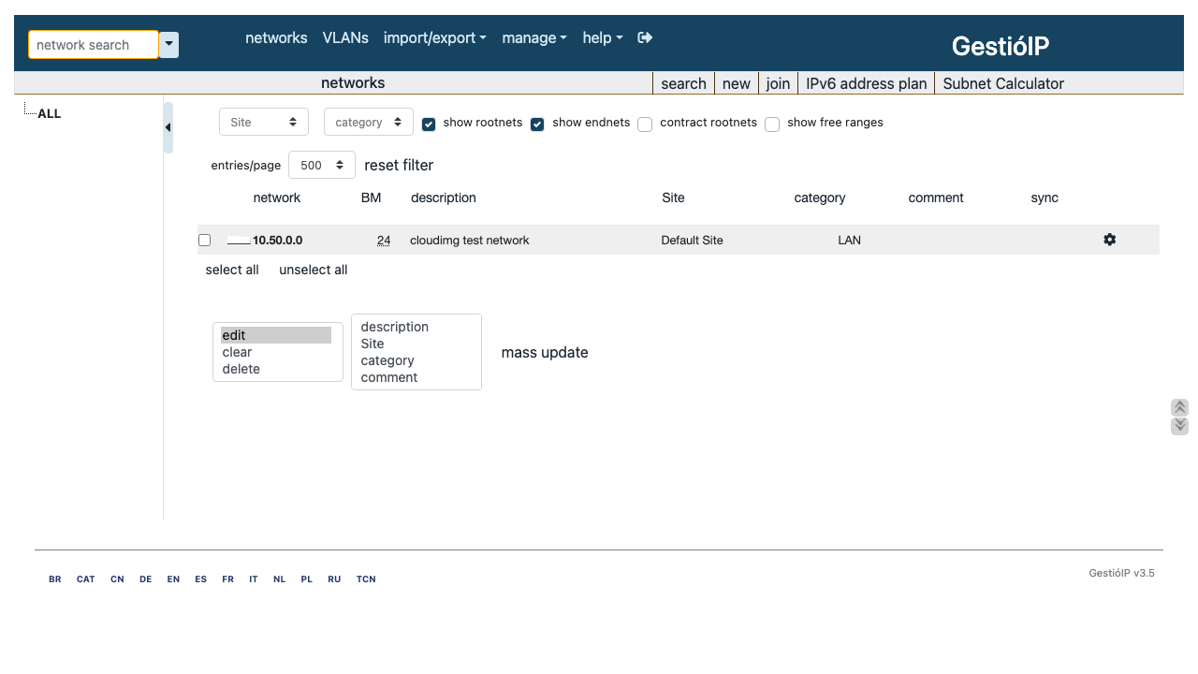
Task: Expand the import/export menu
Action: click(x=435, y=37)
